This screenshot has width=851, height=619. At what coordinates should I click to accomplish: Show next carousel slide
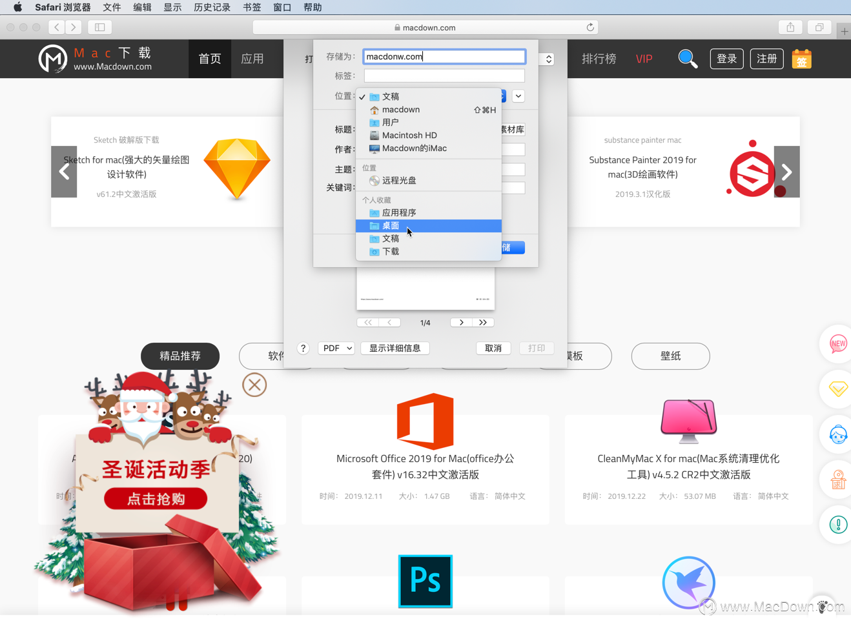point(786,172)
